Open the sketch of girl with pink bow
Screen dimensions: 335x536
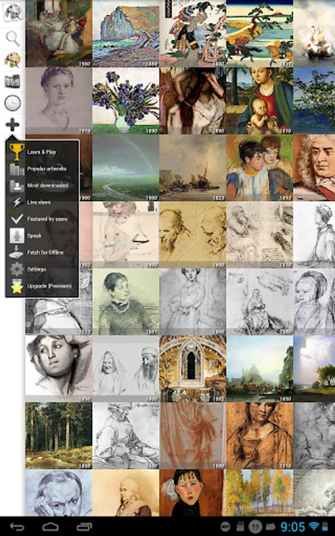(126, 235)
